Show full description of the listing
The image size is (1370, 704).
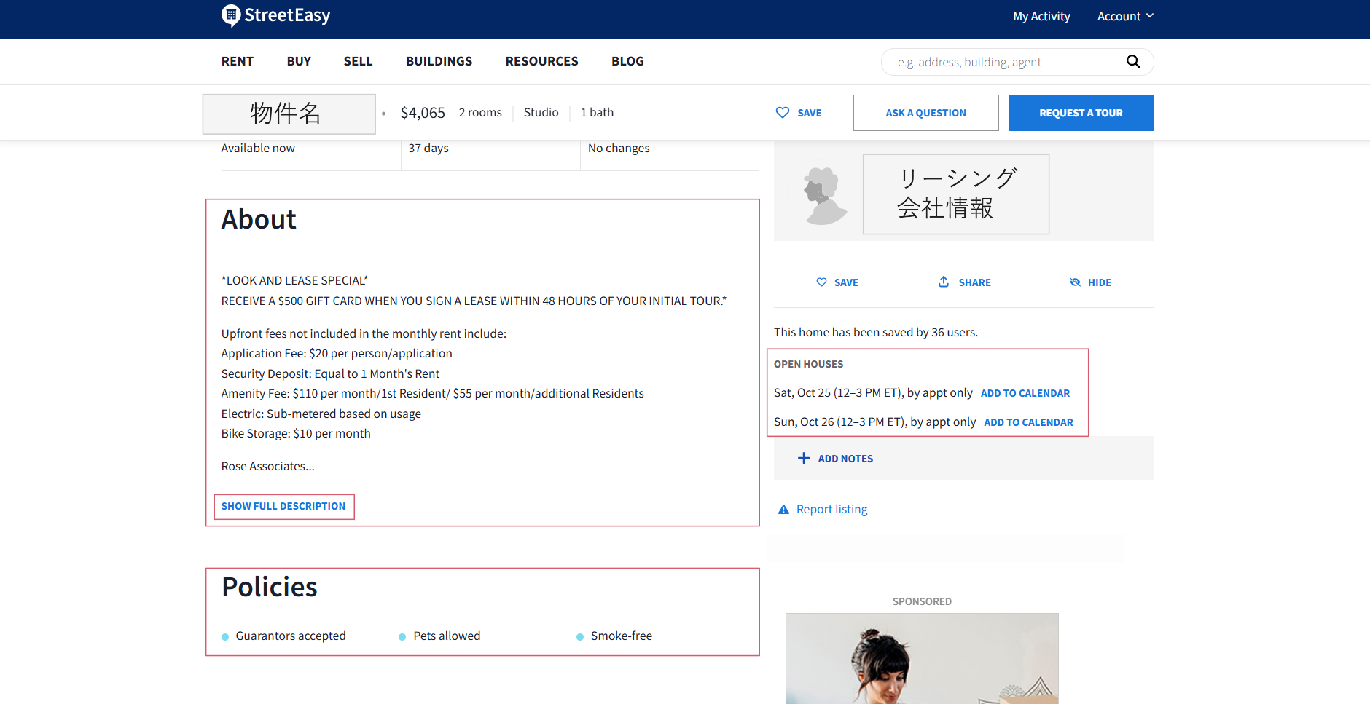pyautogui.click(x=283, y=506)
